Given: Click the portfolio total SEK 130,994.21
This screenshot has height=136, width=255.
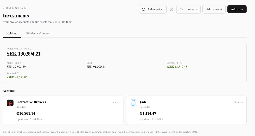Looking at the screenshot, I should (23, 54).
